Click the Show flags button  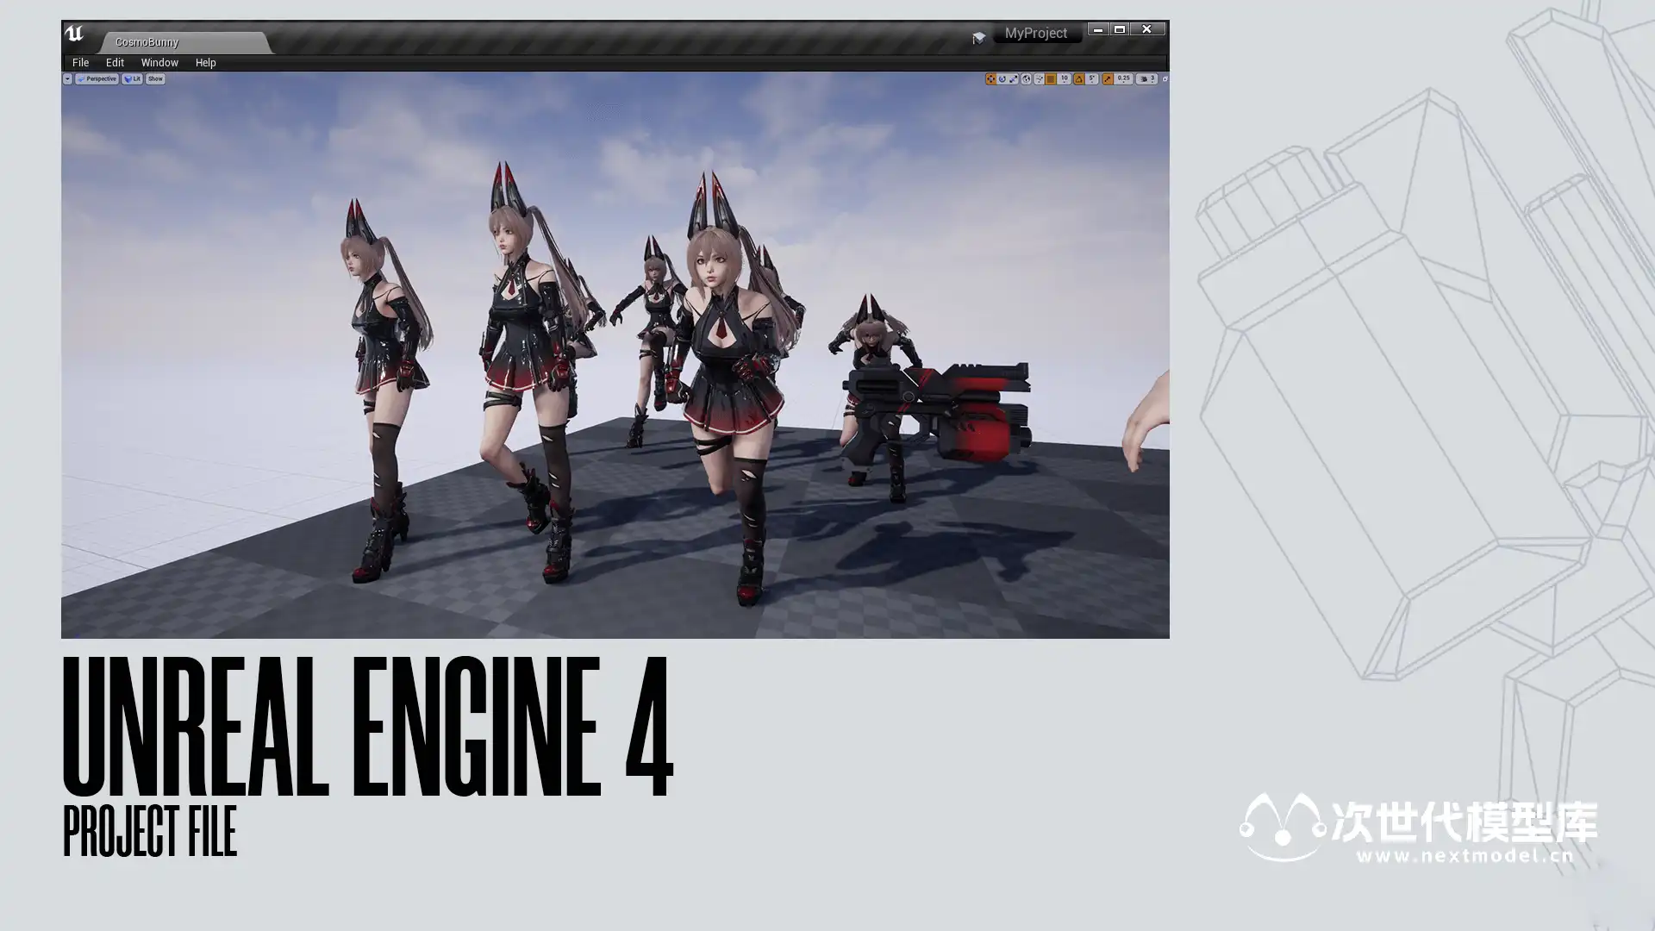[155, 78]
